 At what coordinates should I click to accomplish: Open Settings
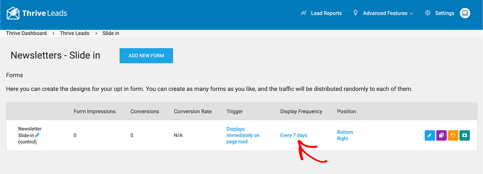click(x=444, y=13)
